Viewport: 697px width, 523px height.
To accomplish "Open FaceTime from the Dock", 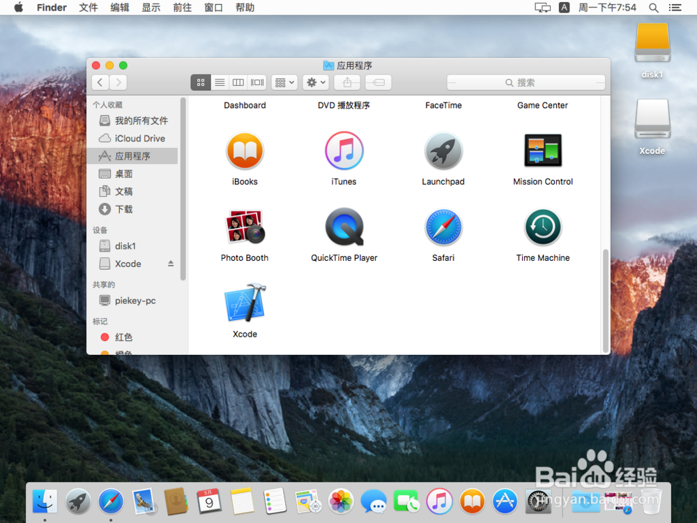I will click(x=406, y=501).
